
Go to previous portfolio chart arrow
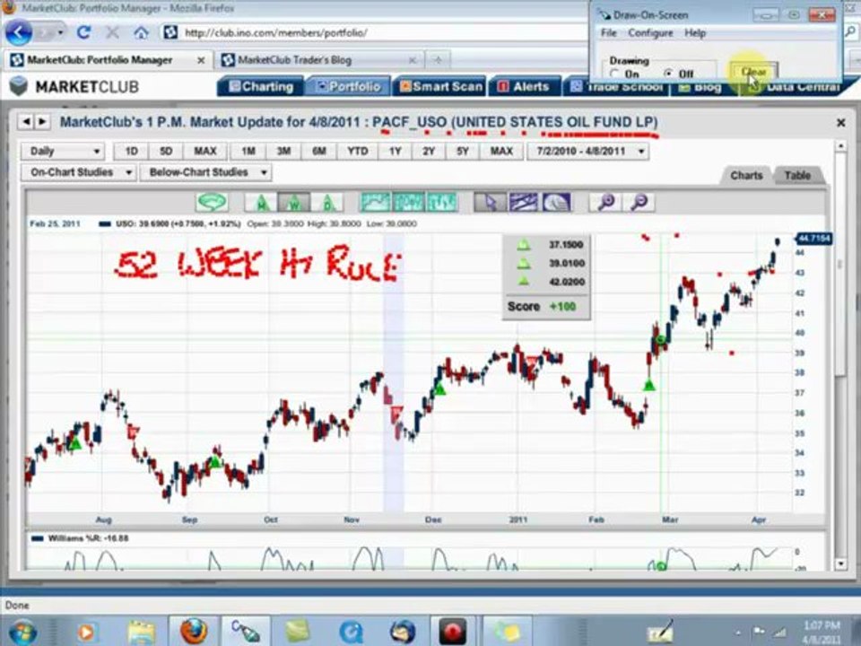(25, 122)
